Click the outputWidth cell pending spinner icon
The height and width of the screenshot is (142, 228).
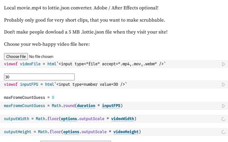(x=223, y=119)
